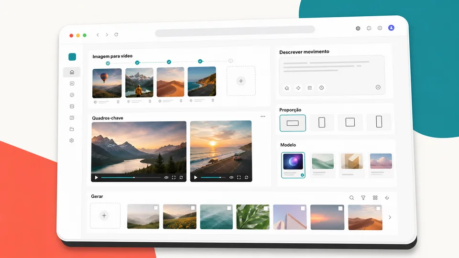The height and width of the screenshot is (258, 459).
Task: Delete the coastal road image
Action: click(213, 100)
